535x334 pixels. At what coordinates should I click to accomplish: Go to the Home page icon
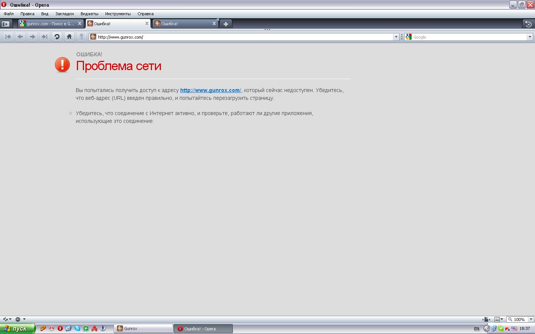[69, 37]
